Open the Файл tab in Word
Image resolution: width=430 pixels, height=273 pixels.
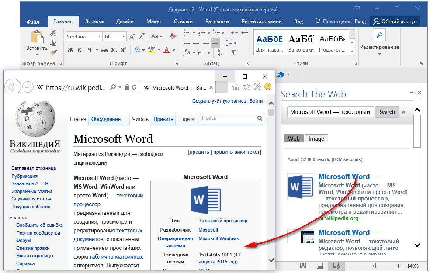coord(33,21)
